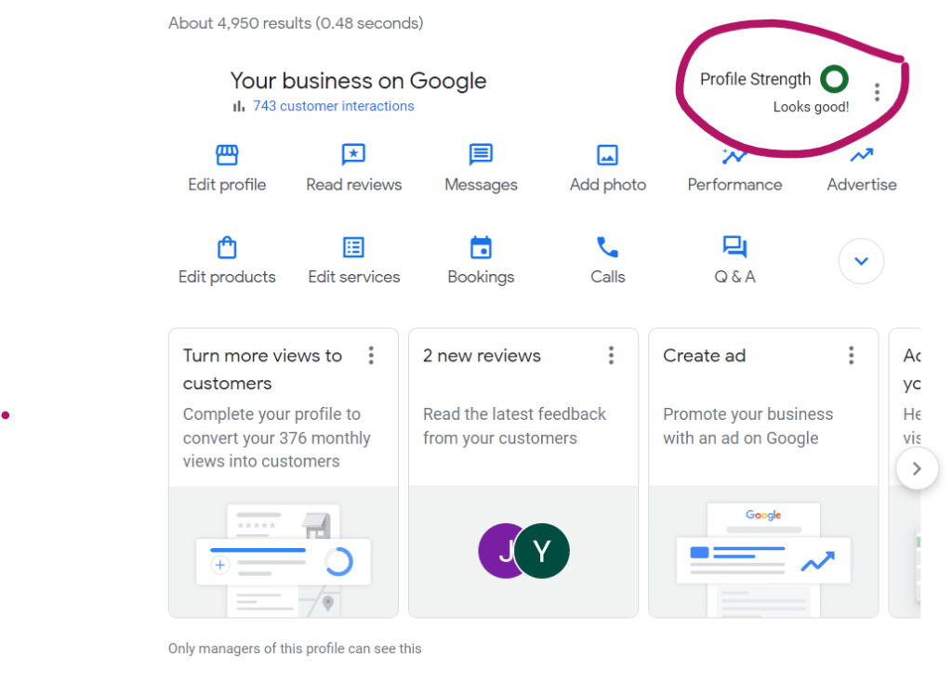Viewport: 952px width, 681px height.
Task: Click the Profile Strength green circle indicator
Action: pyautogui.click(x=834, y=80)
